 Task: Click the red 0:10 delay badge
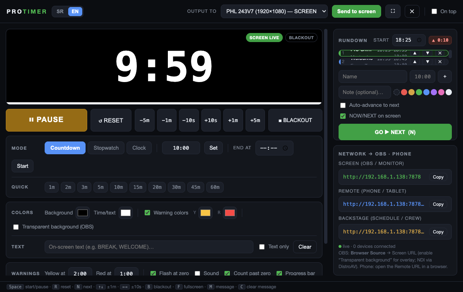tap(440, 40)
